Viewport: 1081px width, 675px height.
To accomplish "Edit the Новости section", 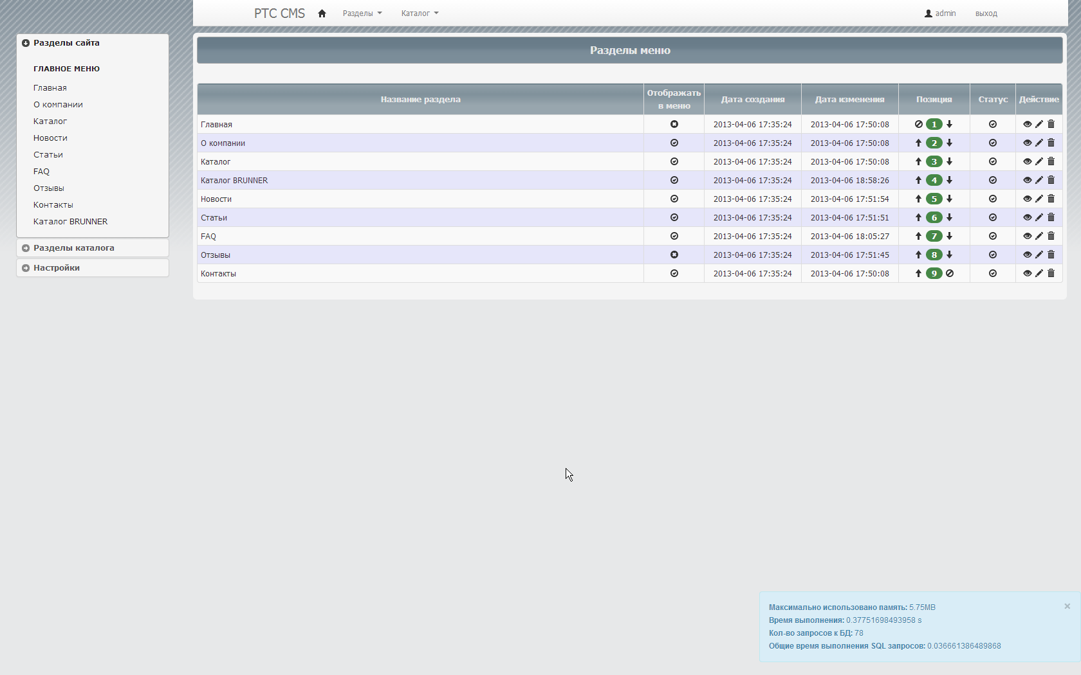I will 1039,199.
